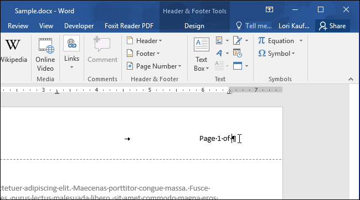The height and width of the screenshot is (200, 360).
Task: Click the Equation pi icon
Action: pos(261,40)
